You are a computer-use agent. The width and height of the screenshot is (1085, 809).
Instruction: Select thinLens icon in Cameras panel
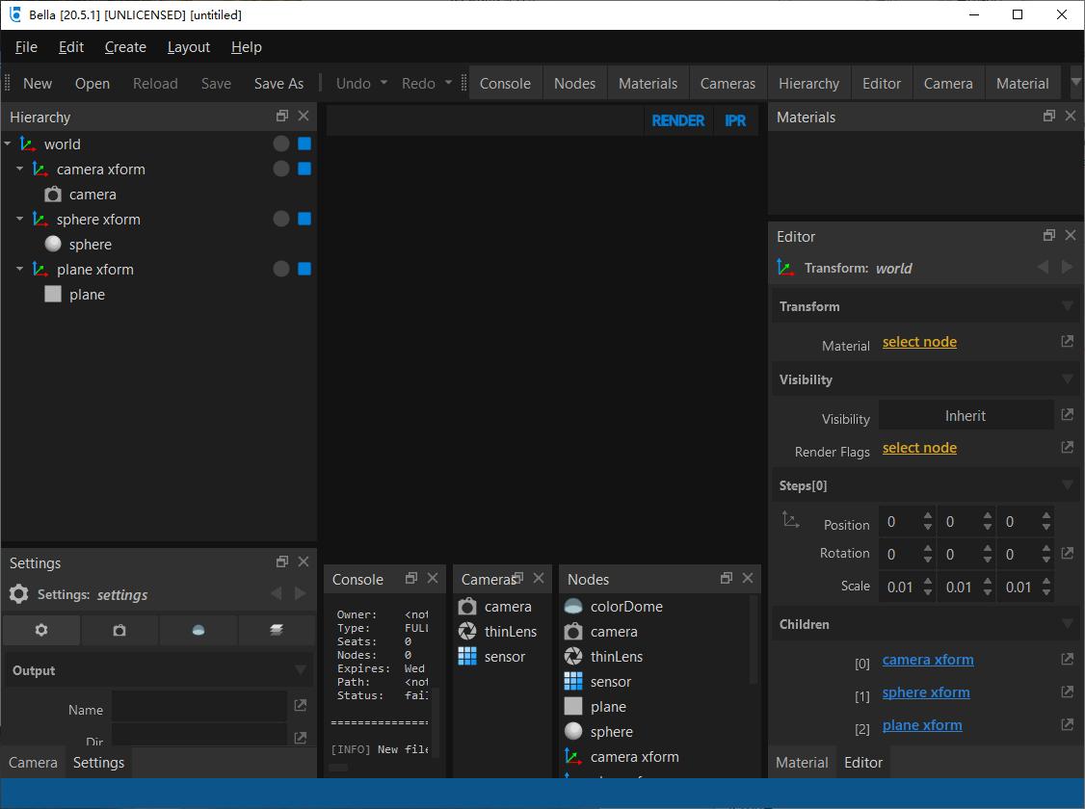click(467, 631)
